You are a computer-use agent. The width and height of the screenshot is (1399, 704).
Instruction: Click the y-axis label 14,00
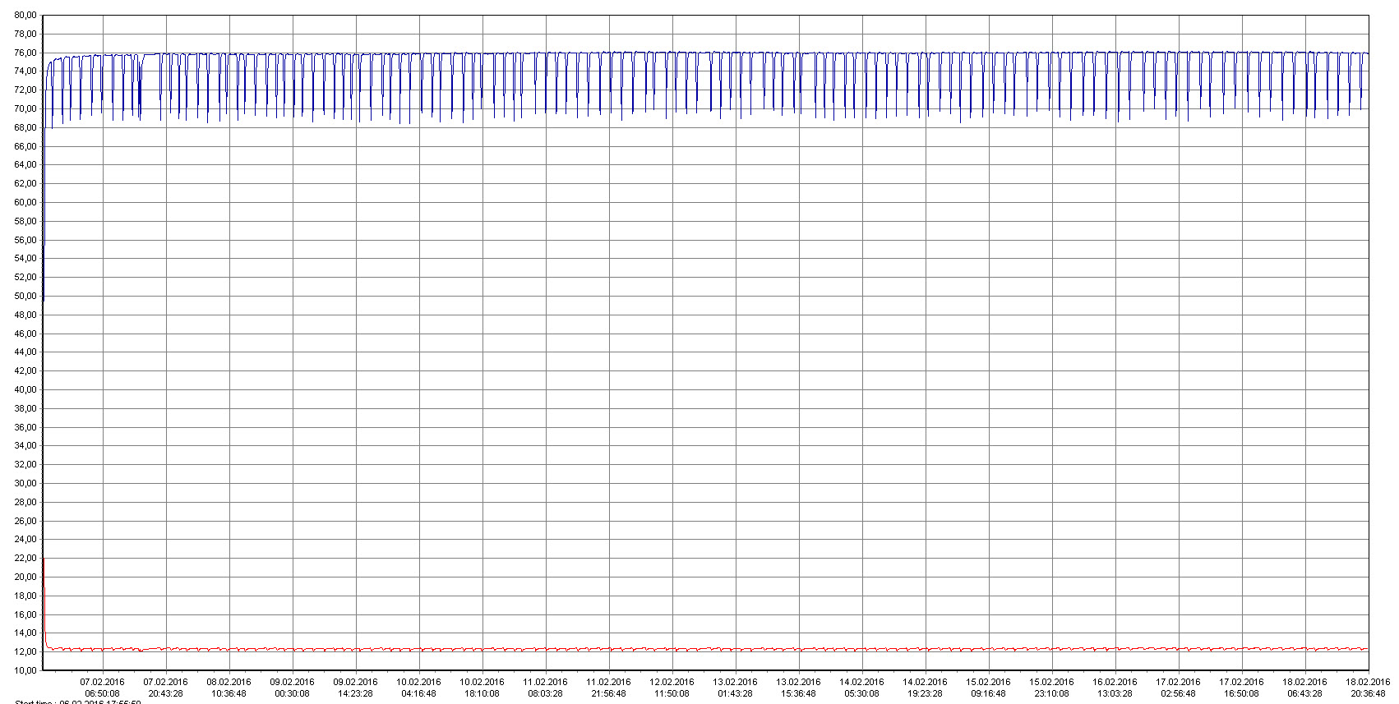coord(25,633)
